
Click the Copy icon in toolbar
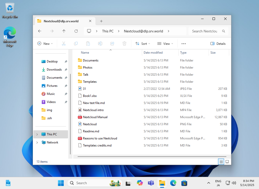point(76,44)
